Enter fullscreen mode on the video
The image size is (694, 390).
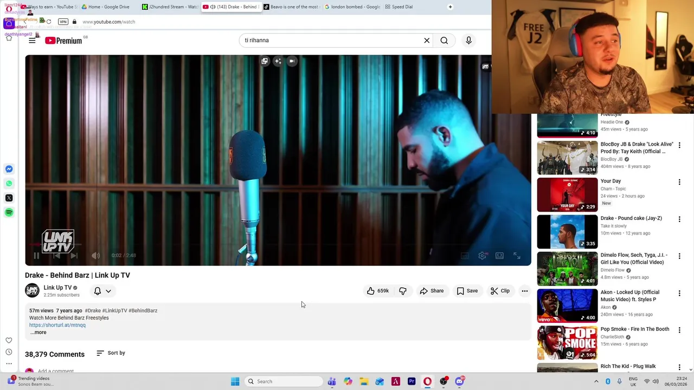tap(517, 256)
